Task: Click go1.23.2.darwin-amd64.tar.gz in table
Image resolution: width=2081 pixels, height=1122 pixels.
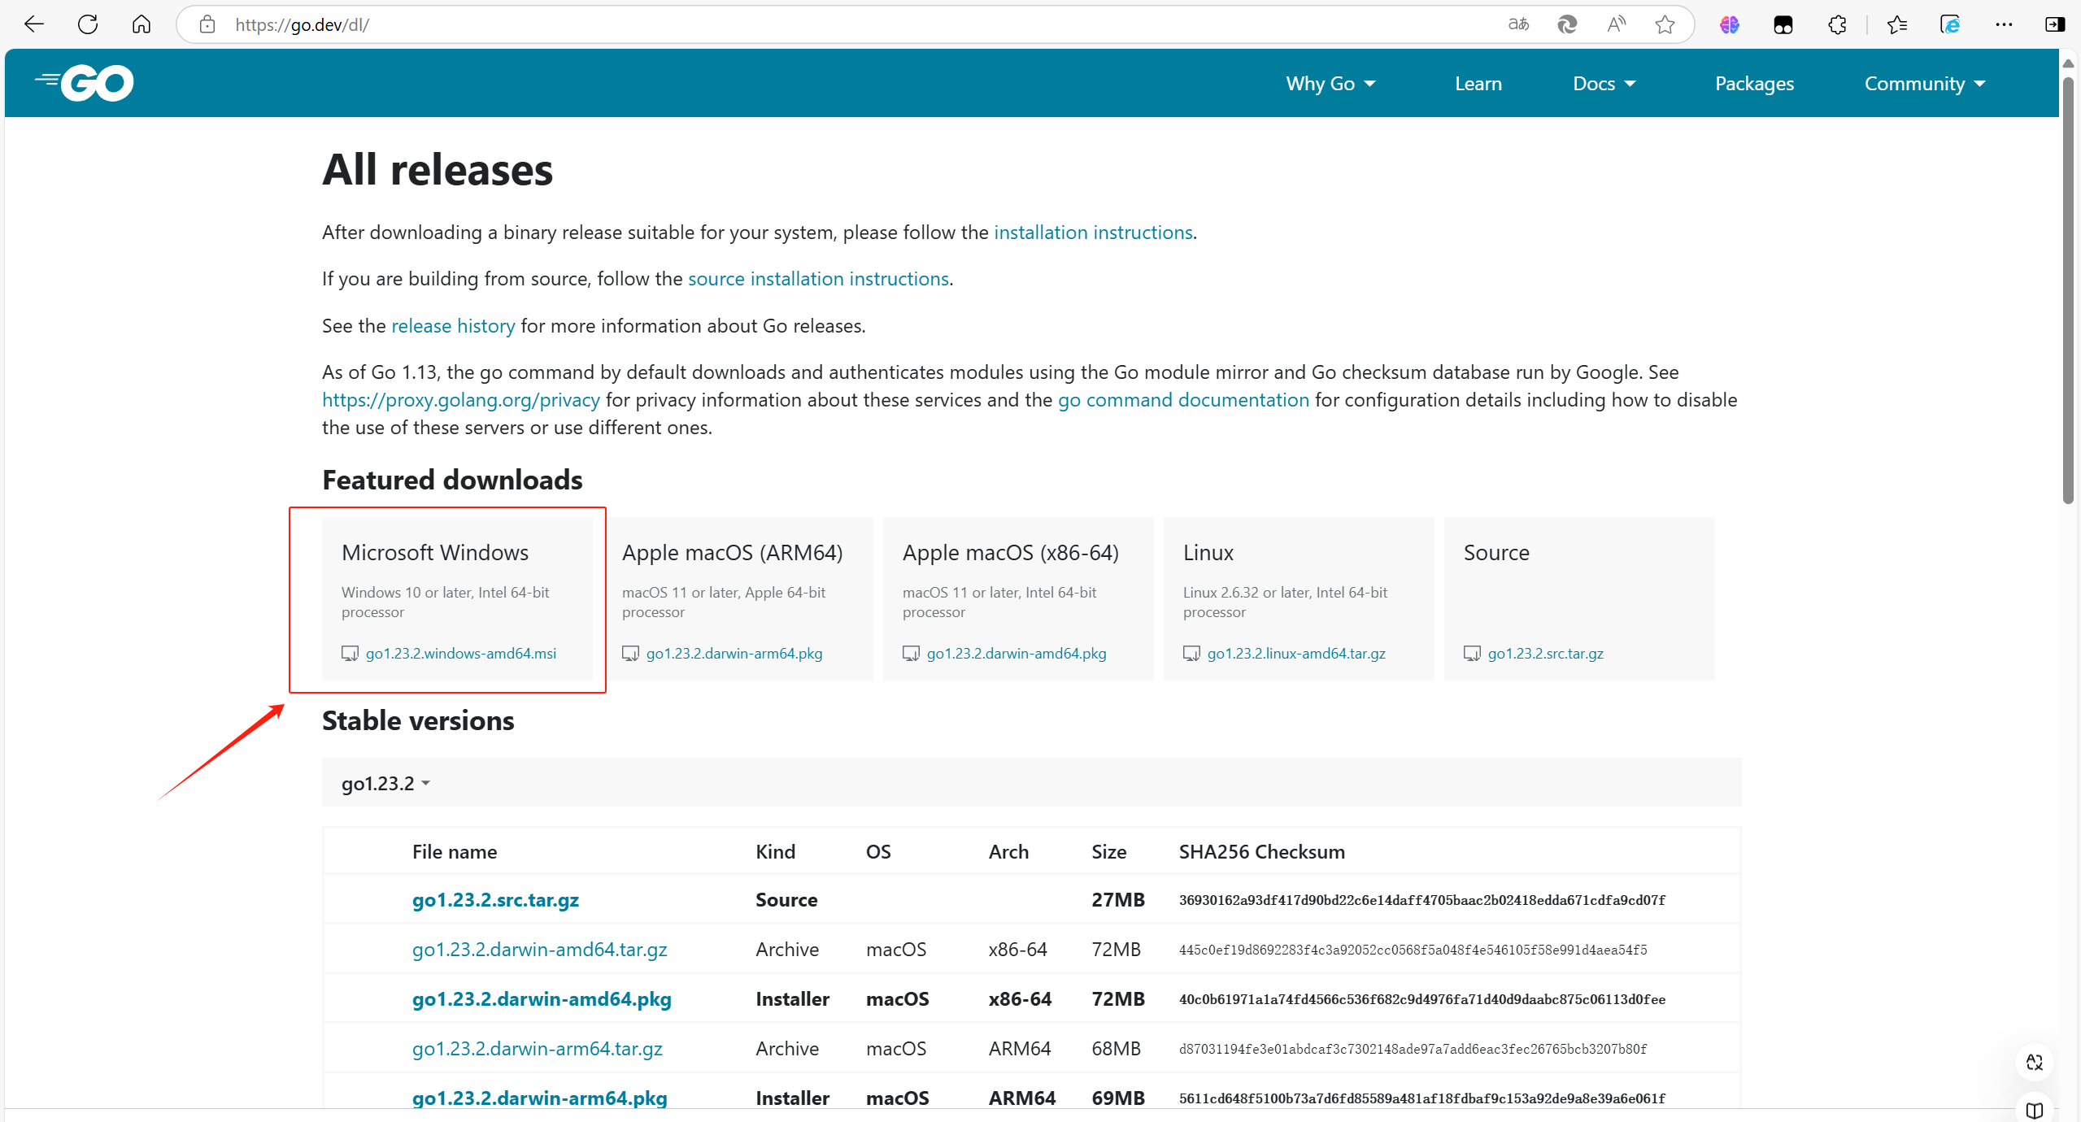Action: tap(539, 950)
